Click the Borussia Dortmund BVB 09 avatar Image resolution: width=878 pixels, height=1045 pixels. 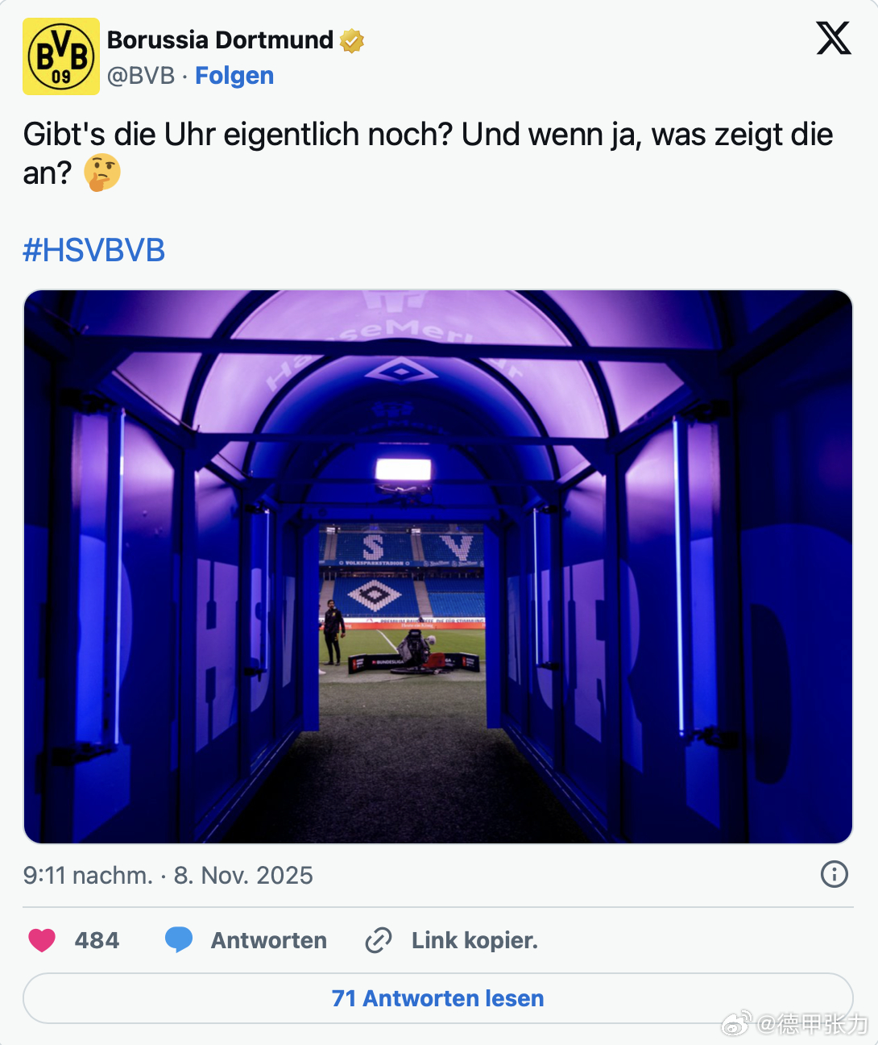pos(61,56)
